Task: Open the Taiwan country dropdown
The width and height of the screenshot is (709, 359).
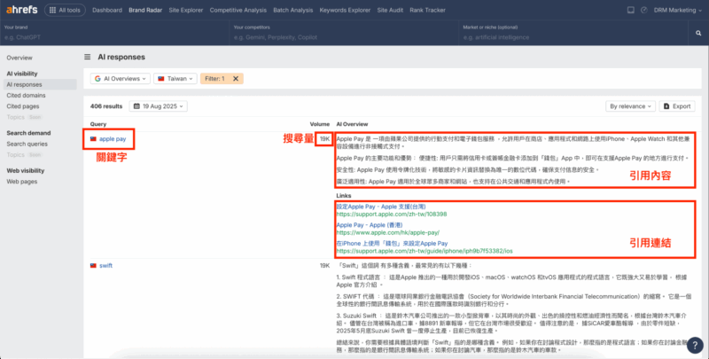Action: [x=175, y=79]
